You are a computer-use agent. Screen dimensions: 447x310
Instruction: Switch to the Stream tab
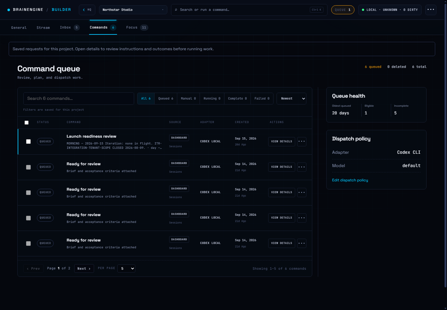(x=43, y=28)
